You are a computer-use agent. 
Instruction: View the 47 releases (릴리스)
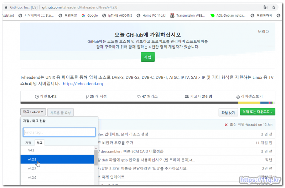147,96
